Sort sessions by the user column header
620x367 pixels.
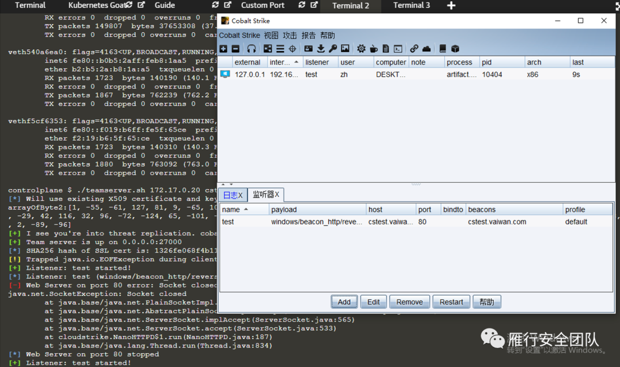[x=356, y=62]
